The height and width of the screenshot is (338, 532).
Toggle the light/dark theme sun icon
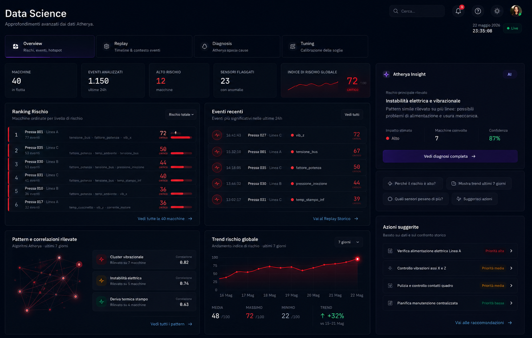pyautogui.click(x=497, y=11)
